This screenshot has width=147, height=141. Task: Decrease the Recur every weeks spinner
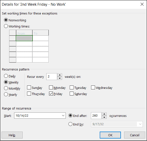(60, 78)
